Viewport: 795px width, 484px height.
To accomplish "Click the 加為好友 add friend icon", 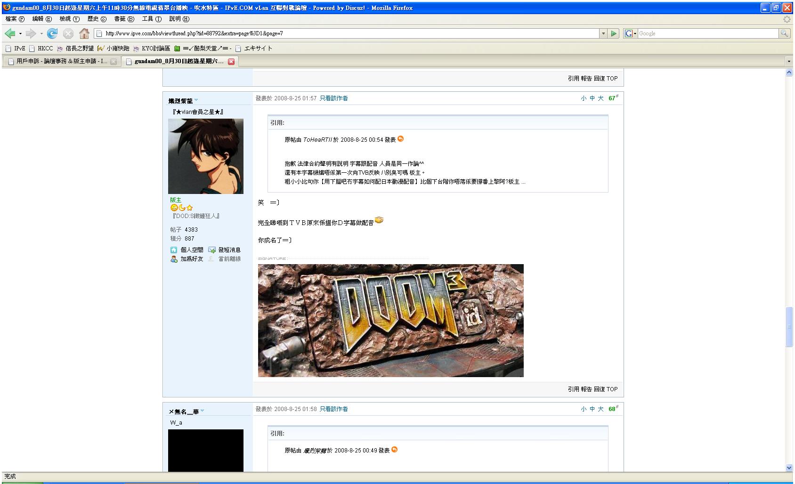I will coord(174,259).
